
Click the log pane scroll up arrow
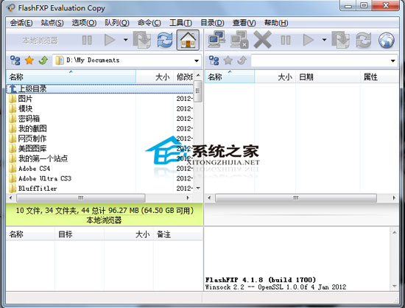395,233
